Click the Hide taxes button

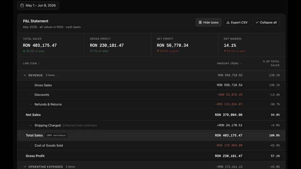[208, 23]
